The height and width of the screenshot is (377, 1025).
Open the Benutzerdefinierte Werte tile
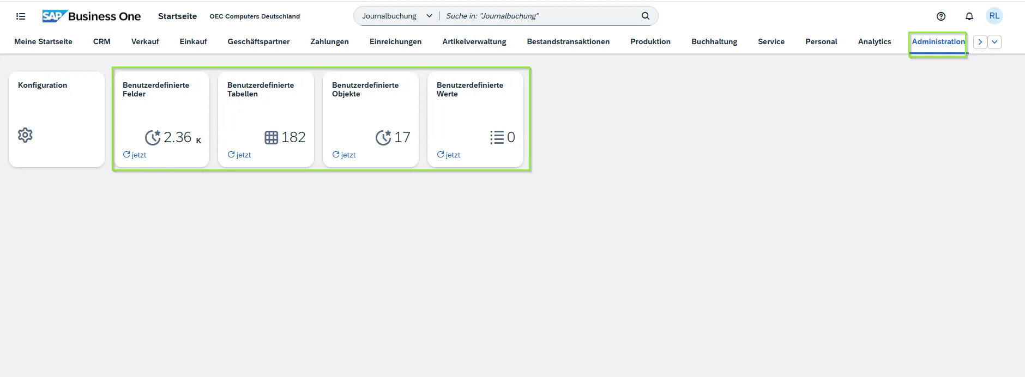pos(475,119)
